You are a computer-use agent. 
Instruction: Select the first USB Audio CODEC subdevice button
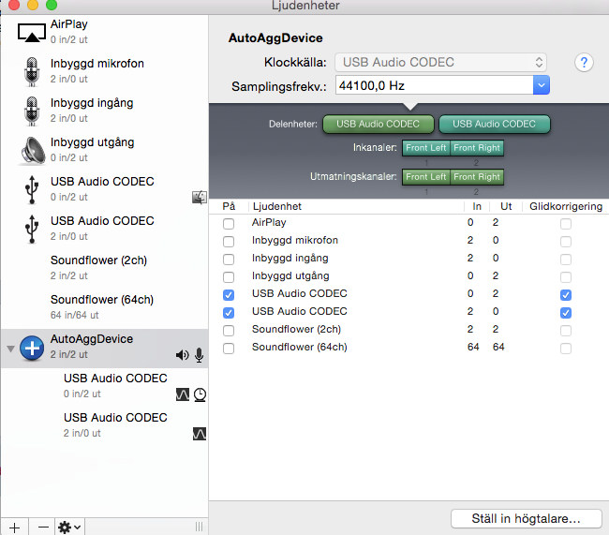pos(379,124)
